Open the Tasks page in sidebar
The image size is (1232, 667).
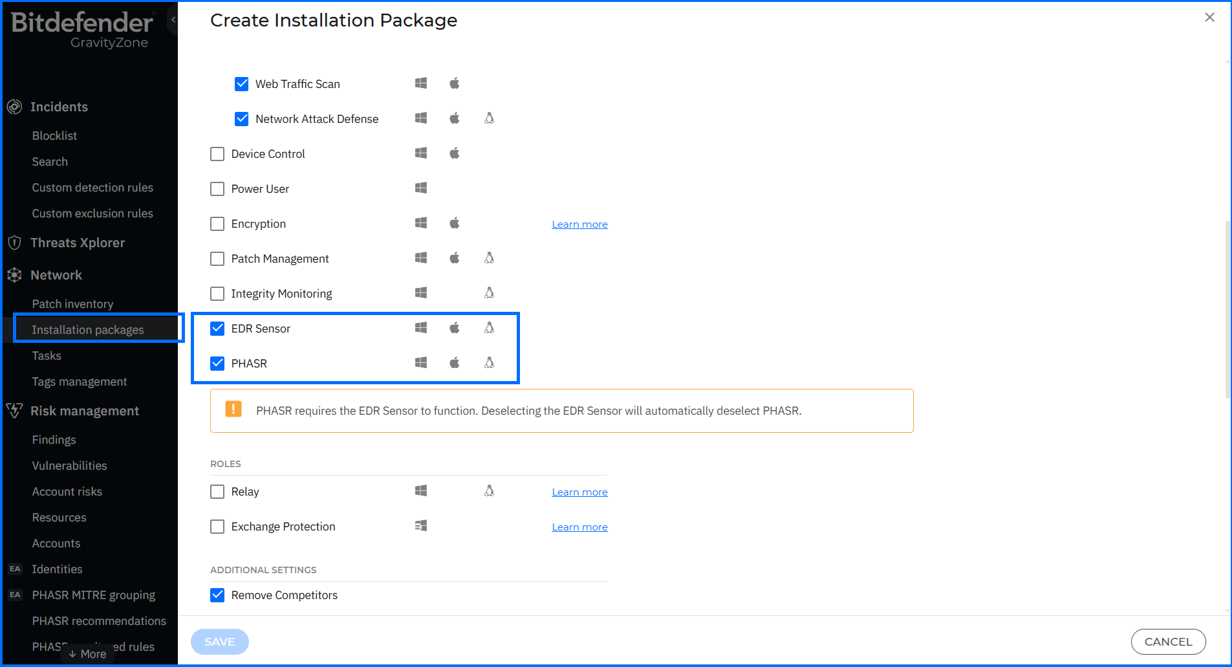(47, 356)
